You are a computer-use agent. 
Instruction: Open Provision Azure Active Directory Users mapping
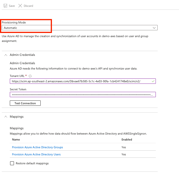36,154
